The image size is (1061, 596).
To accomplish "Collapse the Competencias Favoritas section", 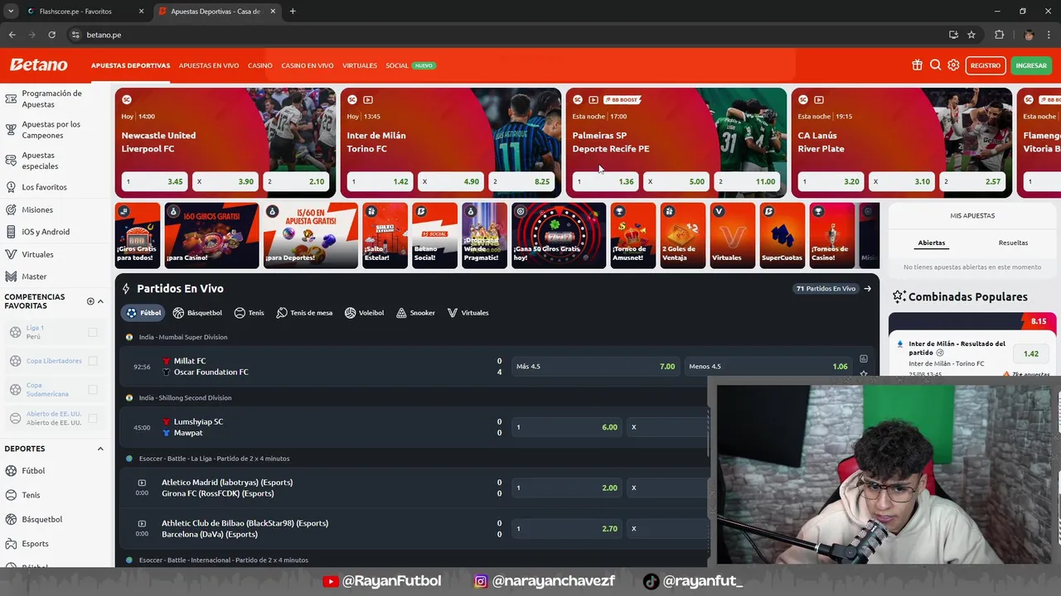I will (100, 301).
